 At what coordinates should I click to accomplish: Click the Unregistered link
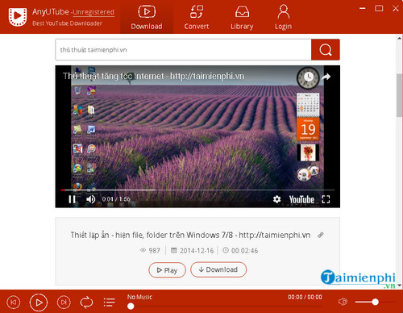point(93,12)
